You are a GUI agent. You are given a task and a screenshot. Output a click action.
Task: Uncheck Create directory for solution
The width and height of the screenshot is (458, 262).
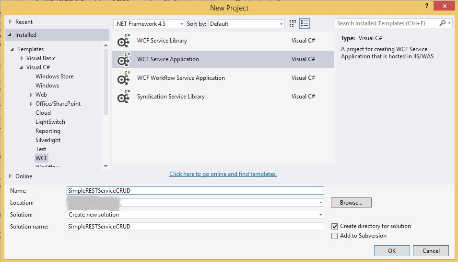335,226
